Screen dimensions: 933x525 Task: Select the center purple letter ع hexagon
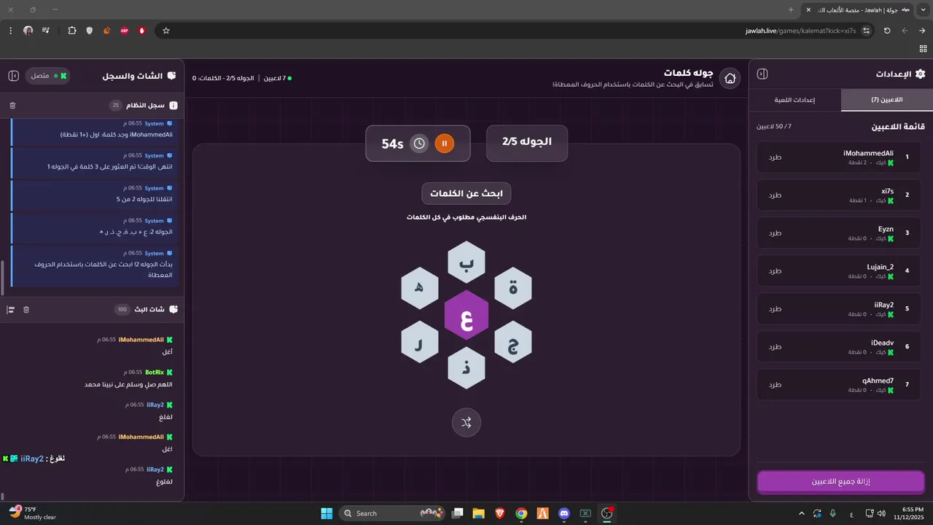(x=466, y=315)
